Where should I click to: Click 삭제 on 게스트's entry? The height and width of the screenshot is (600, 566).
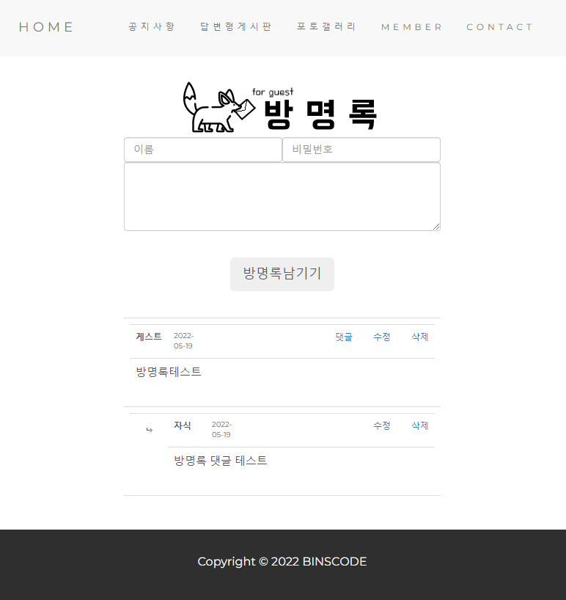point(420,337)
